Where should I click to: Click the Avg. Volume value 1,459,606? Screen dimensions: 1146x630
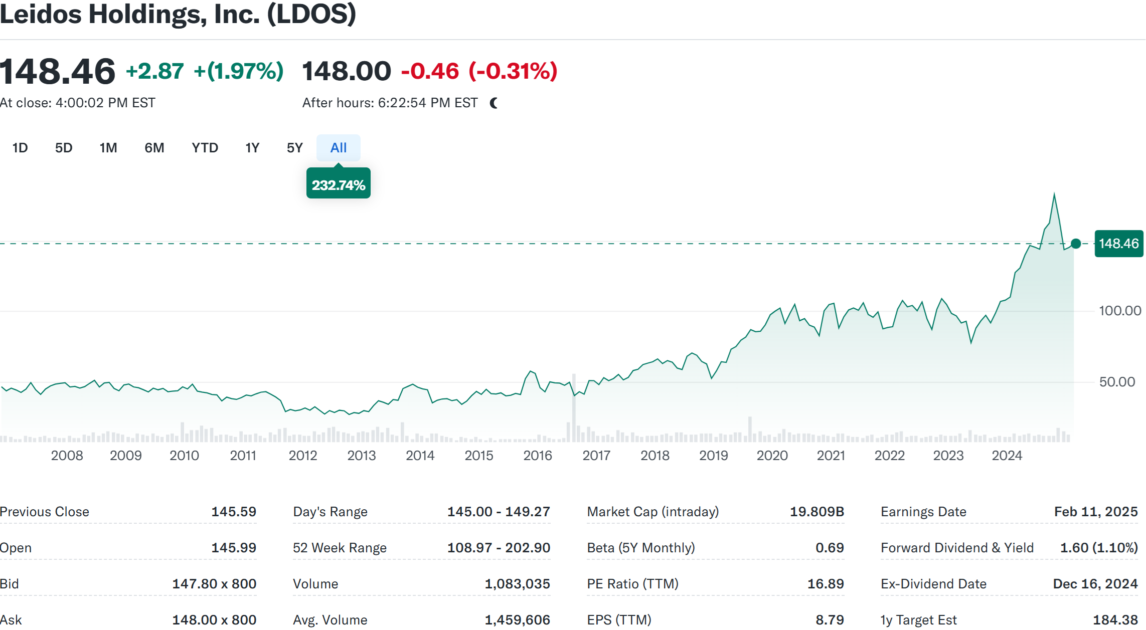(x=517, y=620)
